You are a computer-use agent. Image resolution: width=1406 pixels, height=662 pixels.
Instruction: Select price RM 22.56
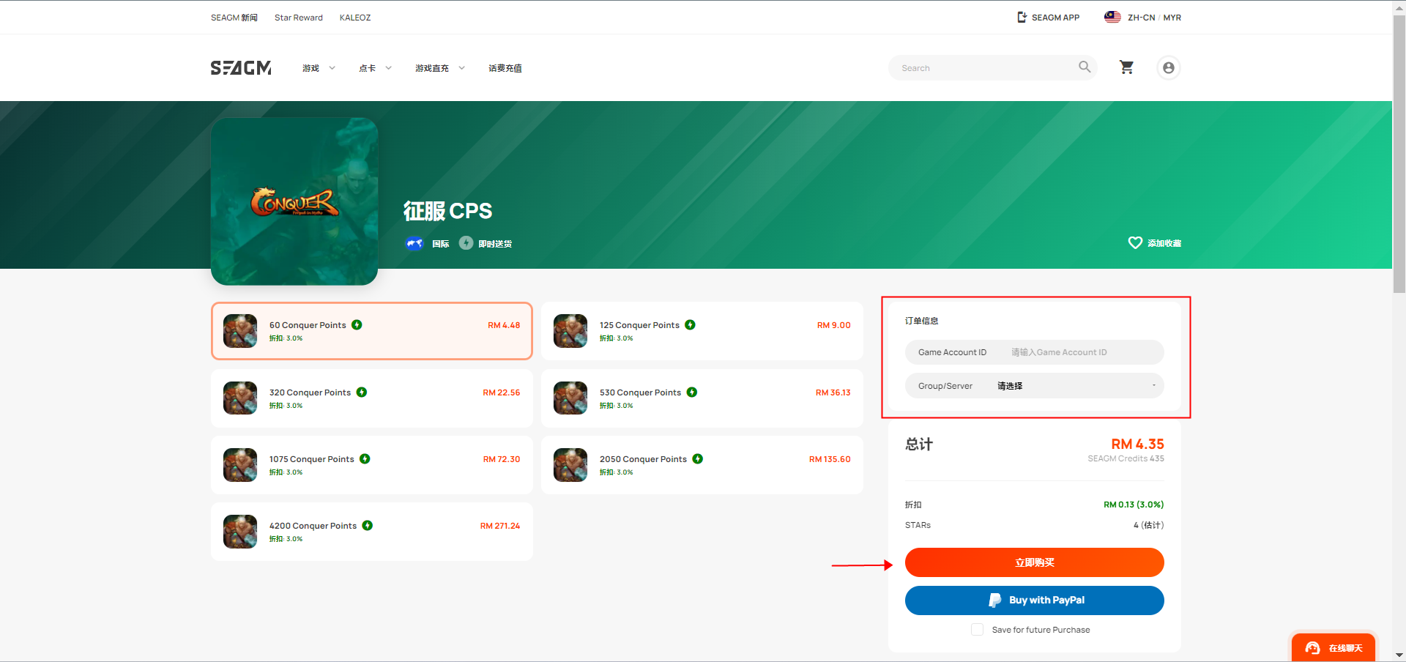pyautogui.click(x=501, y=393)
